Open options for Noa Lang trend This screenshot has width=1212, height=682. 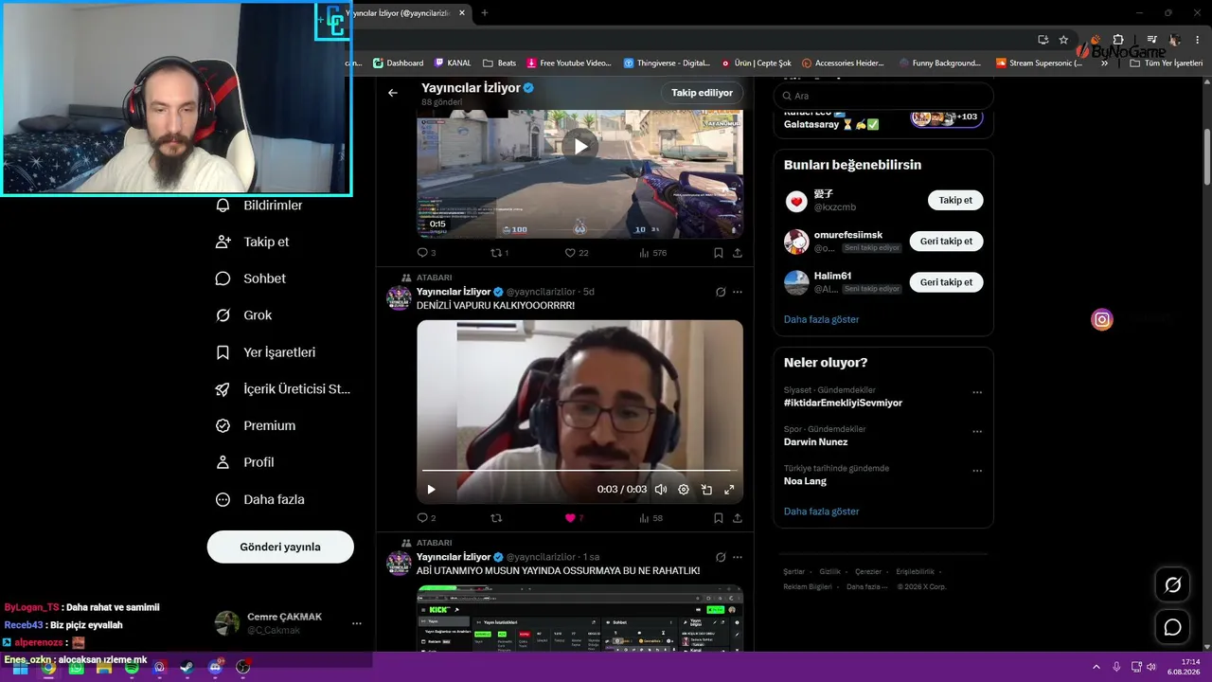click(x=977, y=470)
